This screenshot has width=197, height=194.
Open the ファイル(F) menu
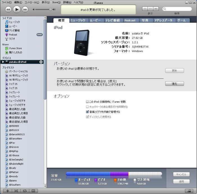coord(6,2)
